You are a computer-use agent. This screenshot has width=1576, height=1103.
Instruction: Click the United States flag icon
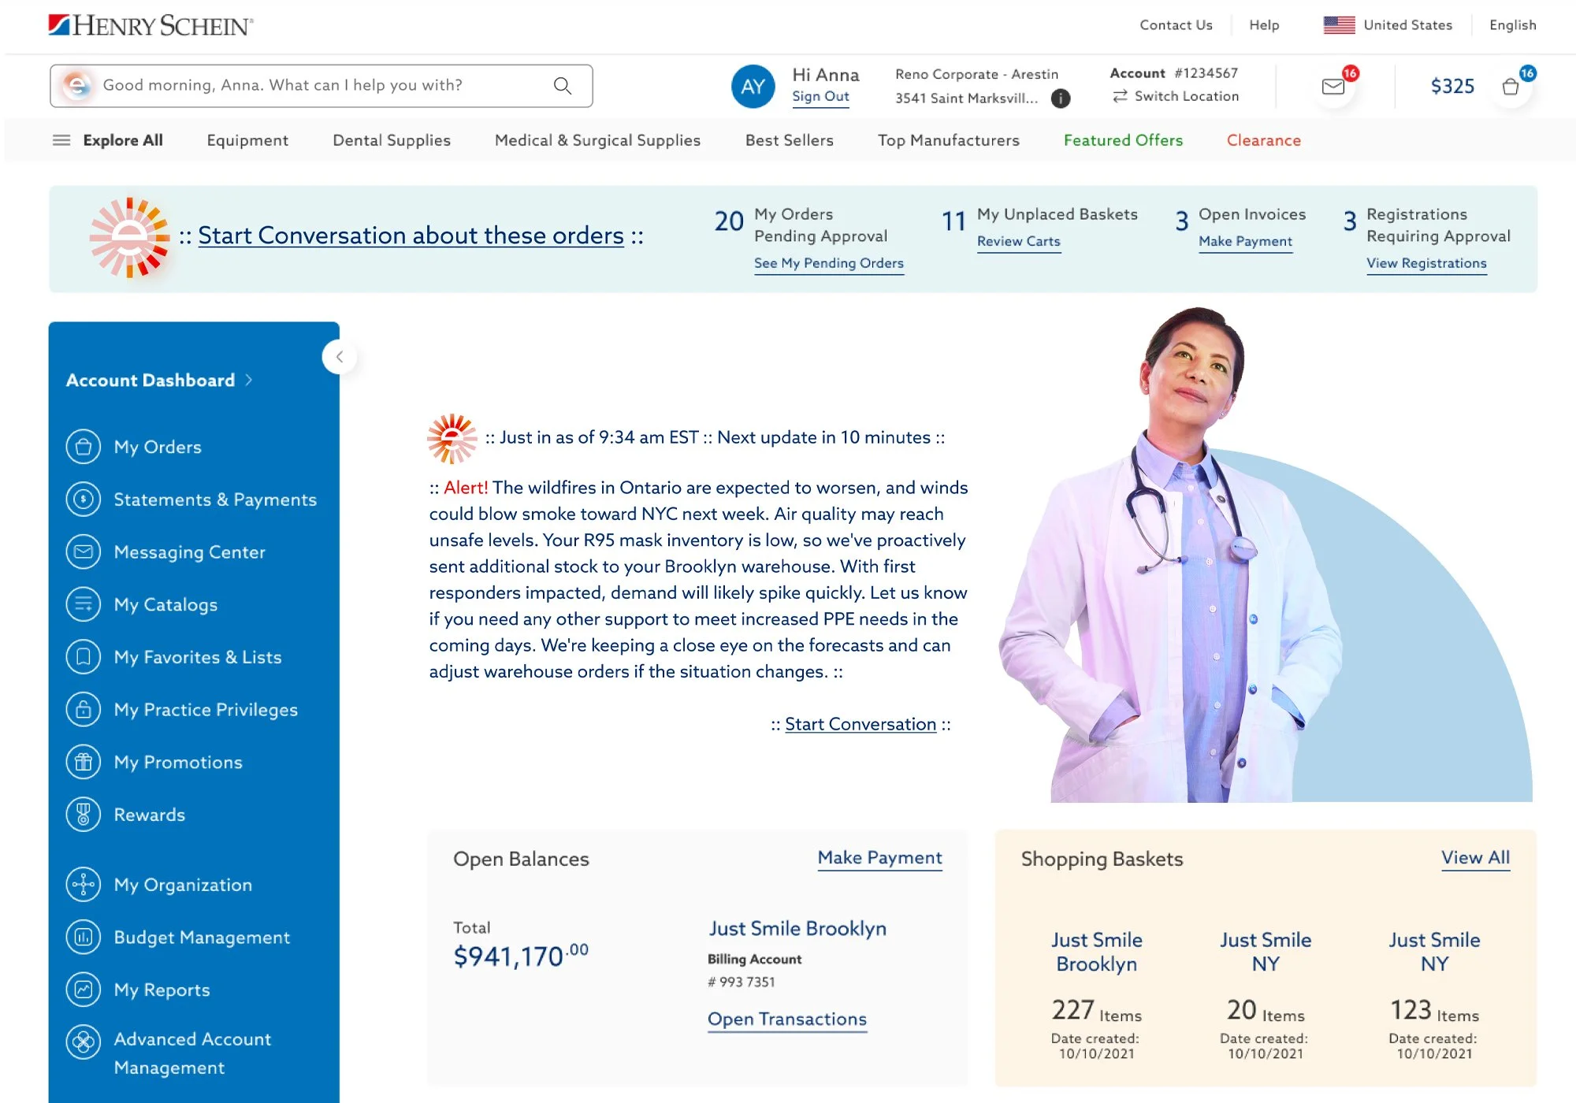click(1339, 25)
